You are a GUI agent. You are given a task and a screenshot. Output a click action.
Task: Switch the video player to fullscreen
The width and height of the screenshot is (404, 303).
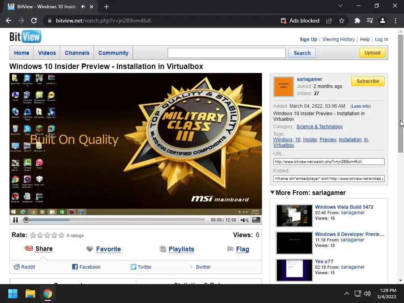(x=256, y=220)
